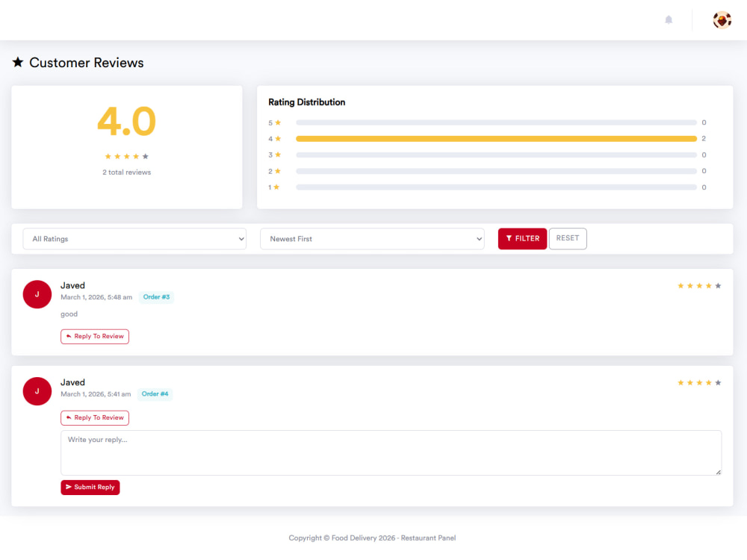This screenshot has width=747, height=560.
Task: Click the Customer Reviews page title
Action: tap(86, 63)
